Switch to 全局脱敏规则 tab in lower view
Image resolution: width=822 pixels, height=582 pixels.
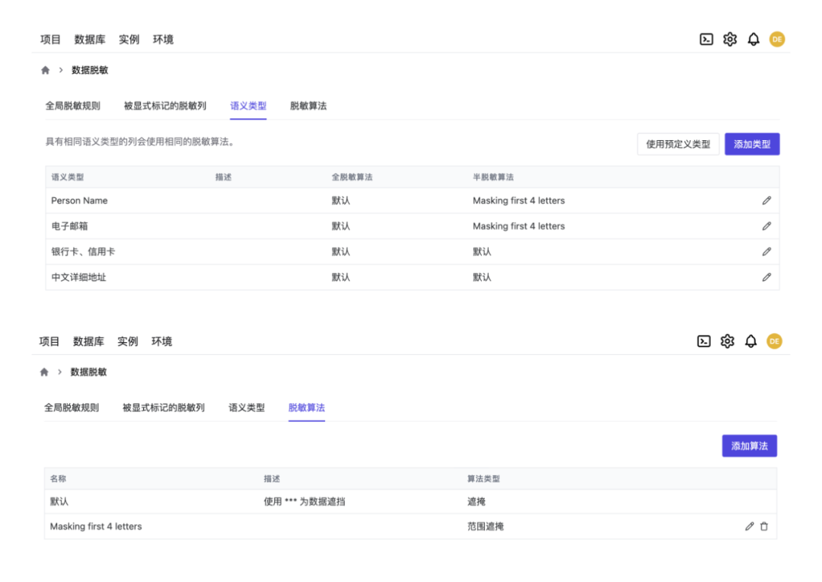[72, 408]
